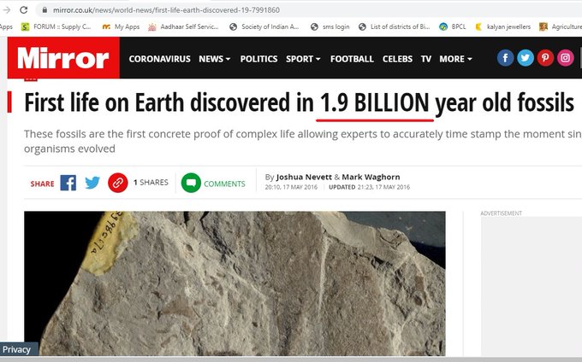This screenshot has height=362, width=582.
Task: Open the CORONAVIRUS section
Action: click(x=159, y=59)
